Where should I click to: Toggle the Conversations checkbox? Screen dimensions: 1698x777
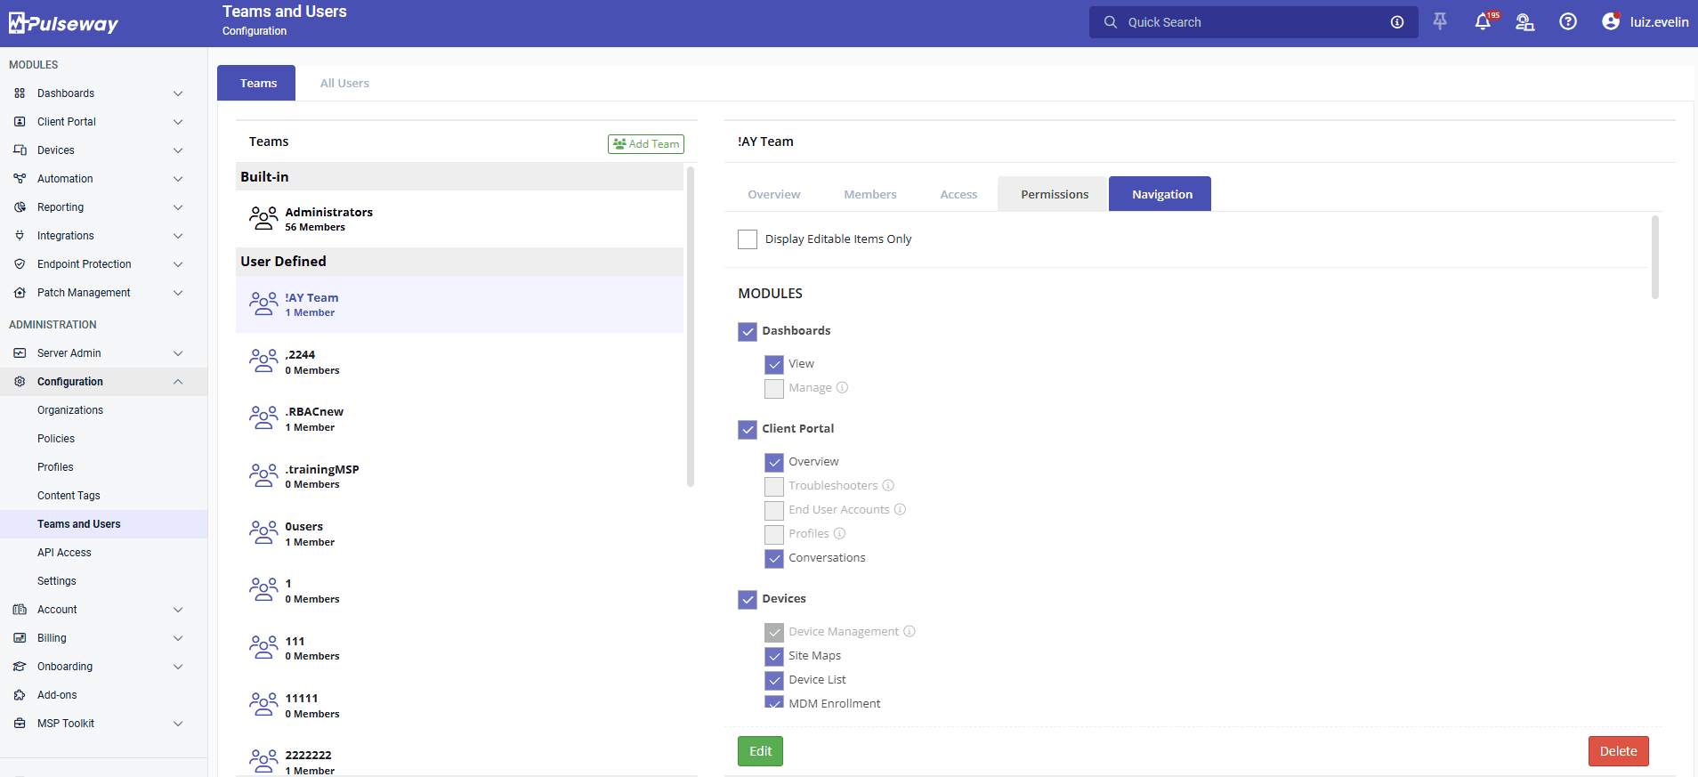pyautogui.click(x=774, y=558)
